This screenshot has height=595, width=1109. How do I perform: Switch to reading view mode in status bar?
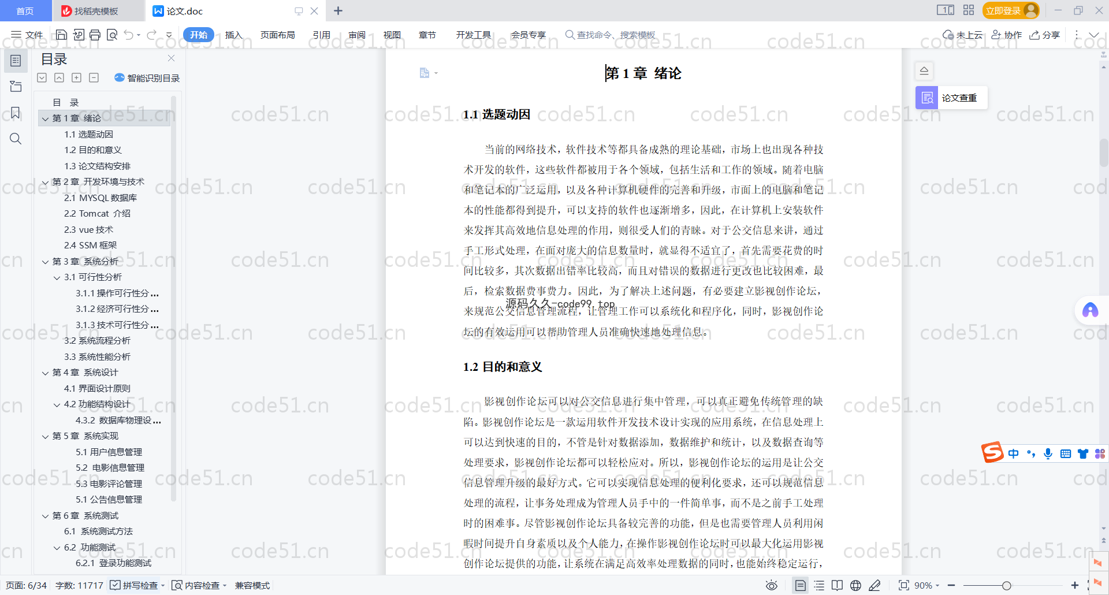click(x=837, y=585)
